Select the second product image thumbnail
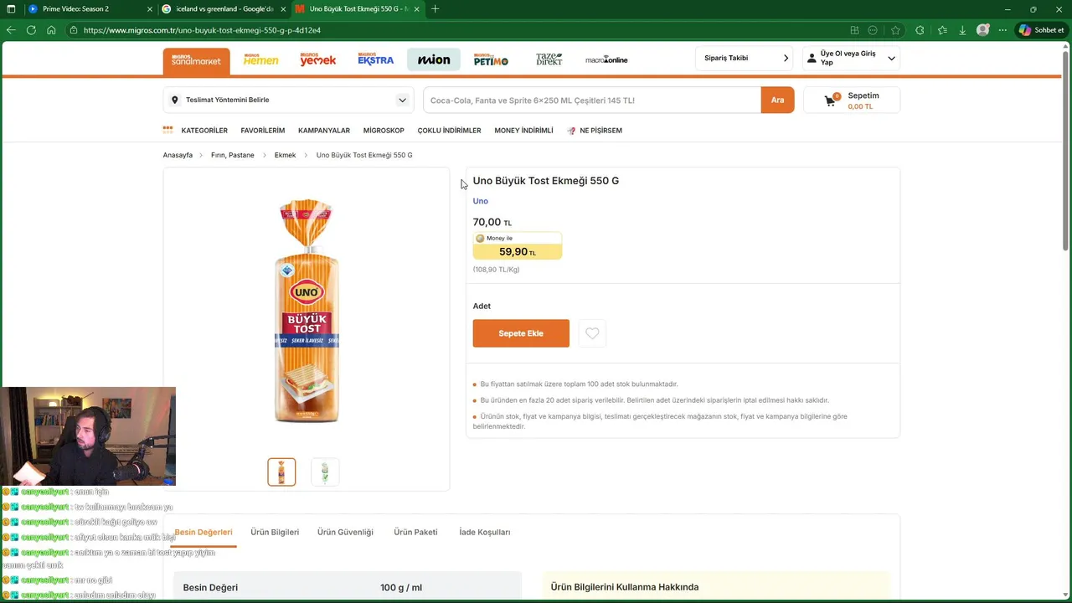 [325, 472]
